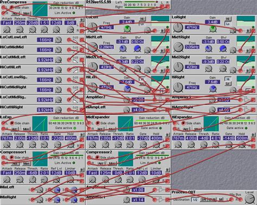Click the HiAmpRight triangle amplifier icon
The width and height of the screenshot is (257, 205).
pyautogui.click(x=247, y=110)
